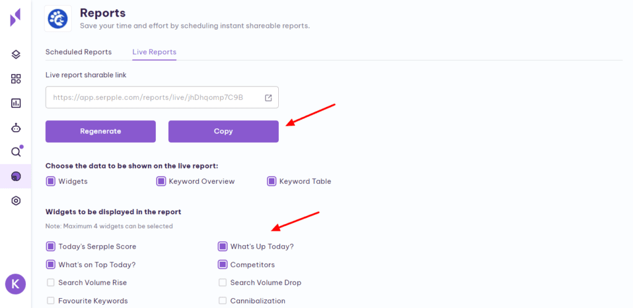Check the Cannibalization widget option
The width and height of the screenshot is (633, 308).
click(223, 301)
